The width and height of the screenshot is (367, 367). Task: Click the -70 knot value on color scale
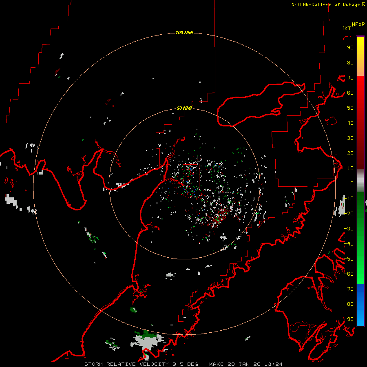pos(349,289)
